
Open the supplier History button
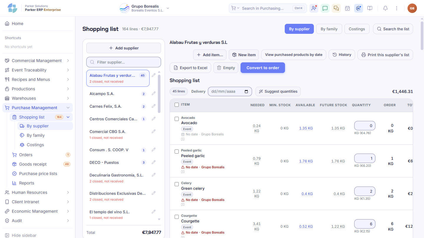coord(342,55)
